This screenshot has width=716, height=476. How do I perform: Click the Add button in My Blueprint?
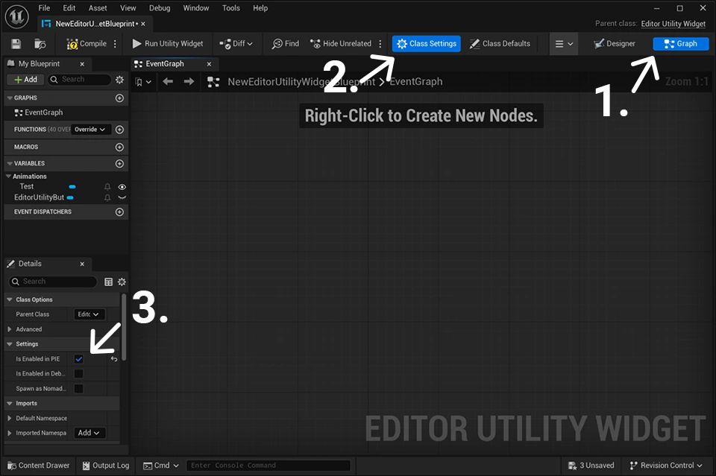pos(26,79)
